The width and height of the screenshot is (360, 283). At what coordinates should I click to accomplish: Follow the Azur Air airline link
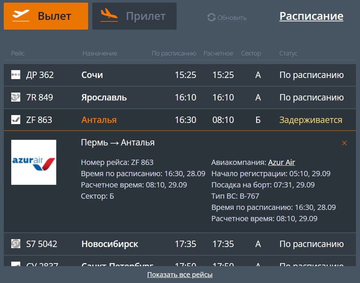click(281, 162)
